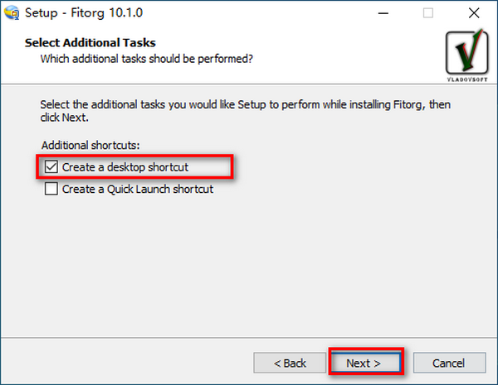Screen dimensions: 498x385
Task: Click the empty title bar area
Action: (249, 13)
